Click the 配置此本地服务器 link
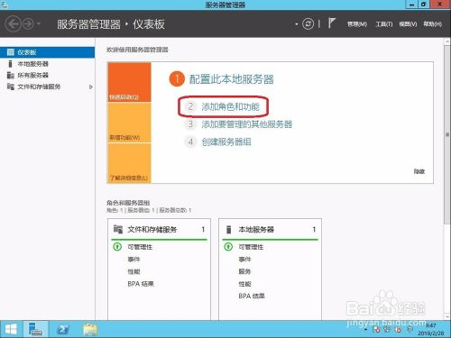The height and width of the screenshot is (338, 451). coord(231,79)
